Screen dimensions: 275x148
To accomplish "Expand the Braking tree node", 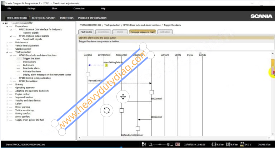I will point(7,85).
